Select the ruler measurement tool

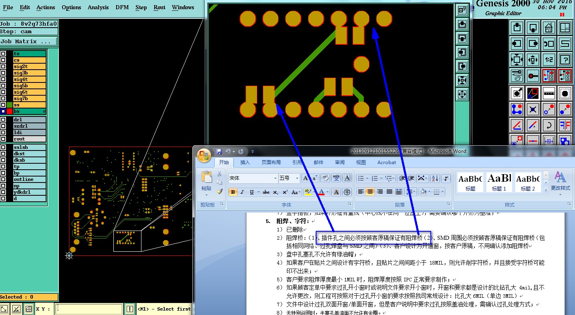549,93
